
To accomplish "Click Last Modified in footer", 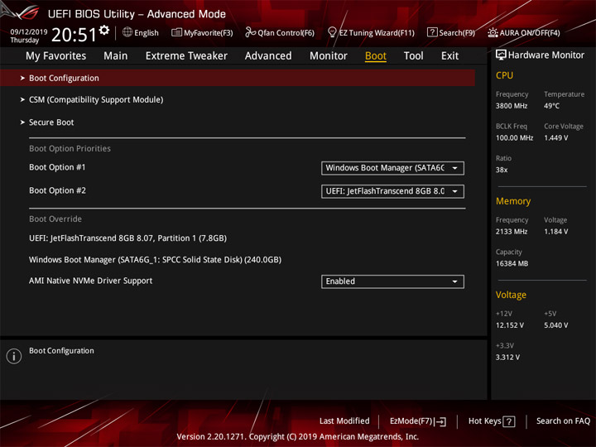I will [x=344, y=421].
